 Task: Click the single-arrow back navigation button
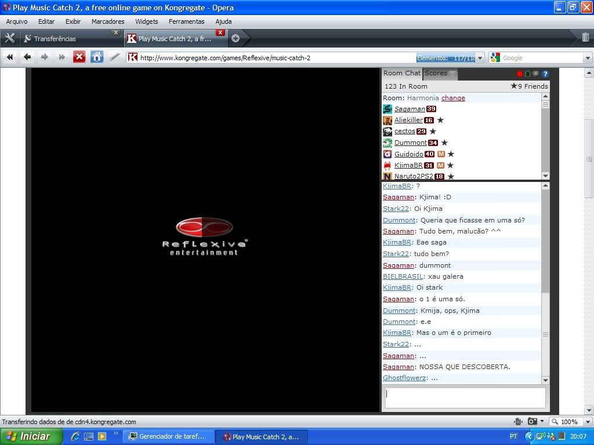click(27, 57)
